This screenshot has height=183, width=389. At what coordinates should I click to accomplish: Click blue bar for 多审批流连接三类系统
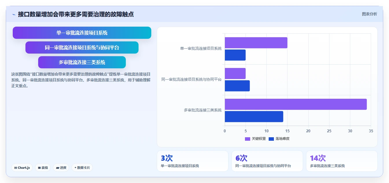pyautogui.click(x=254, y=117)
